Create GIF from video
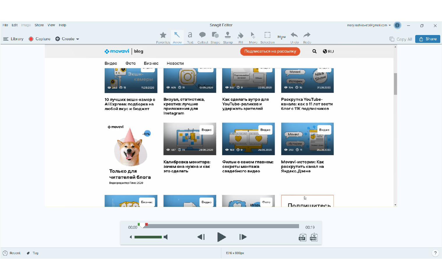 [302, 237]
